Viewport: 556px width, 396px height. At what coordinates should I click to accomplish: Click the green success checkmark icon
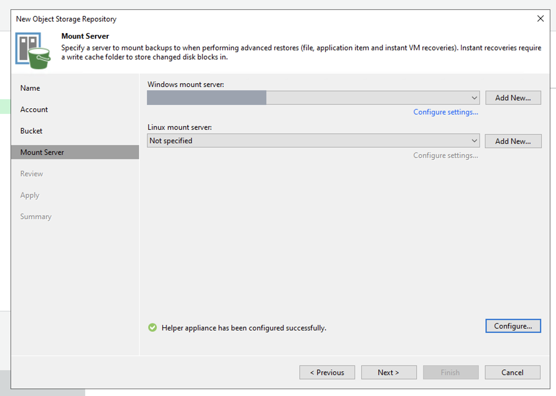tap(152, 327)
